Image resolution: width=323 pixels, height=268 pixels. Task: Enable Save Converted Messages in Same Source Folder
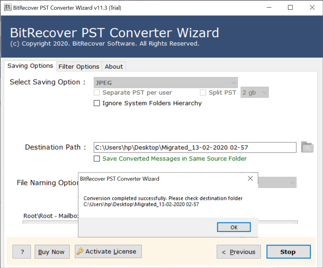coord(97,158)
